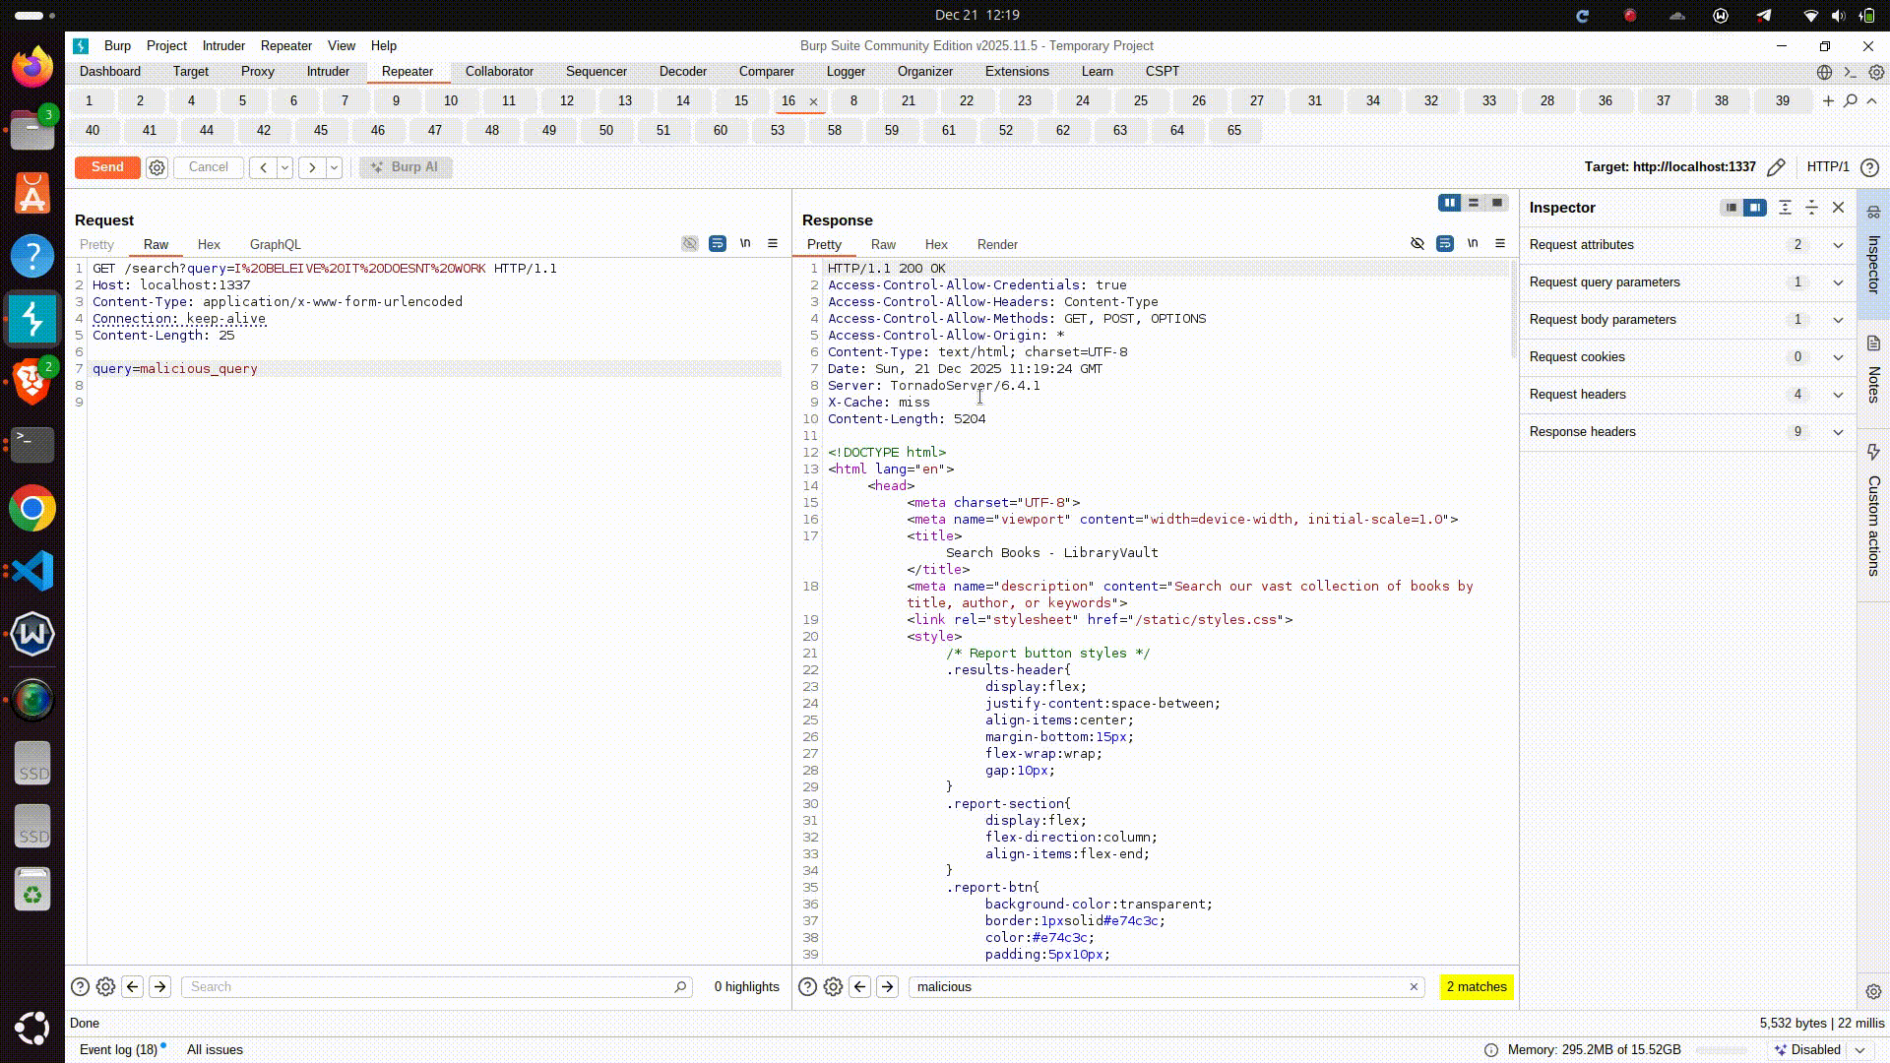Collapse the Repeater tab rows chevron
Viewport: 1890px width, 1063px height.
pos(1872,100)
